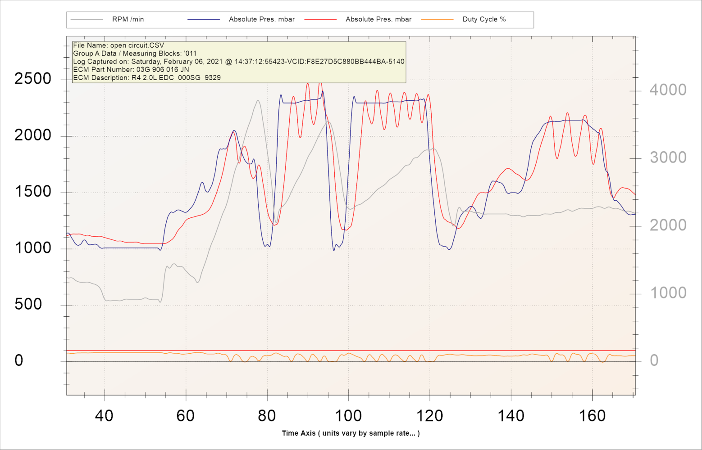Click the ECM Description line in info box
This screenshot has height=450, width=702.
point(147,78)
